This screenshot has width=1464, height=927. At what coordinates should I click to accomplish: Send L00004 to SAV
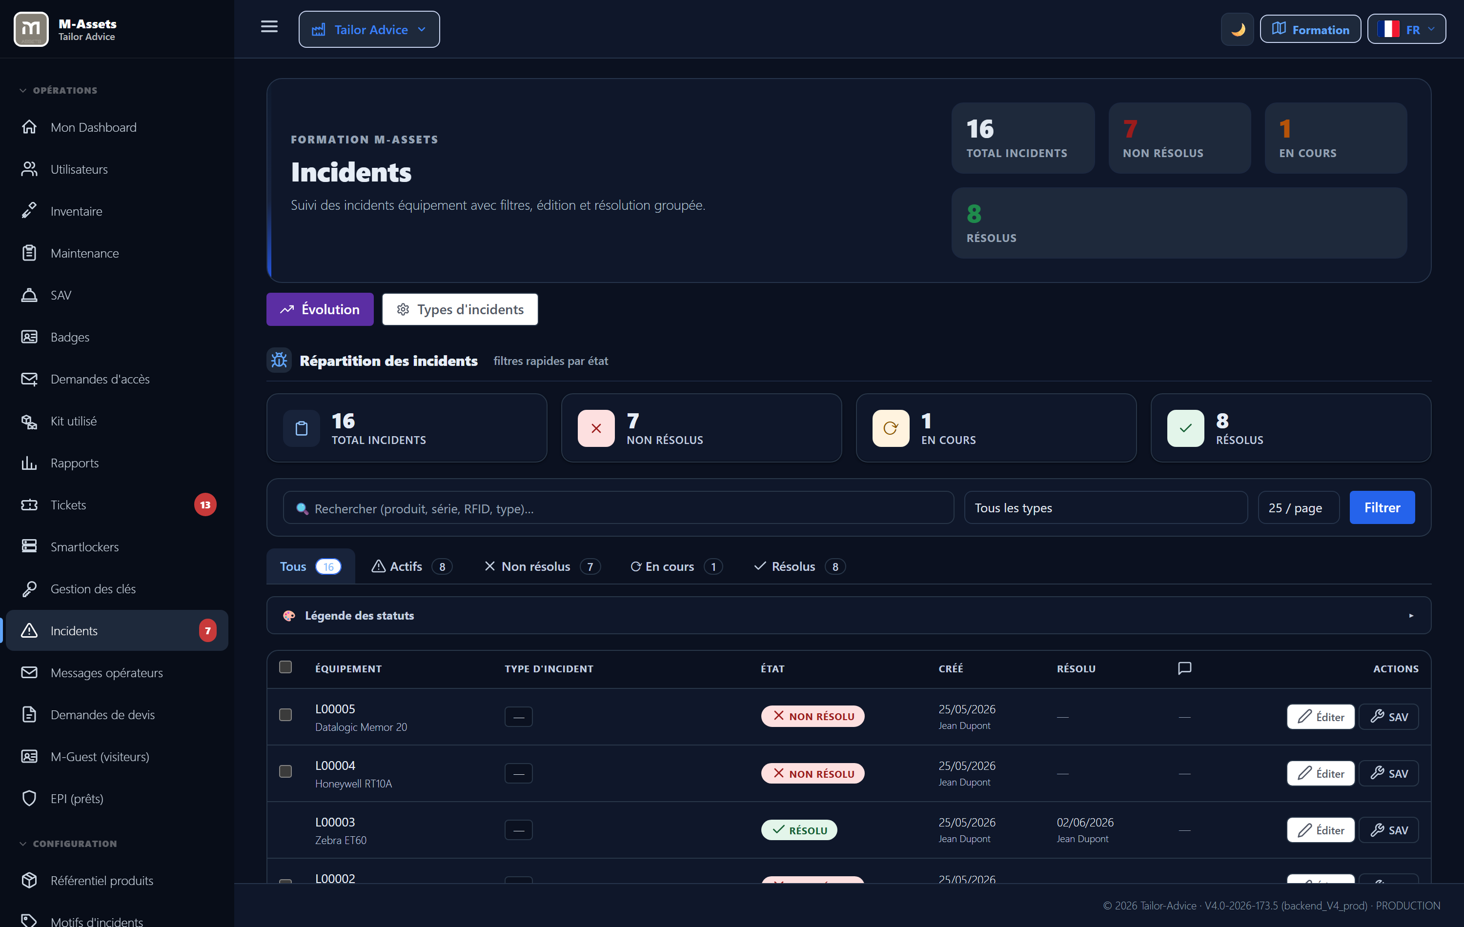[x=1389, y=773]
